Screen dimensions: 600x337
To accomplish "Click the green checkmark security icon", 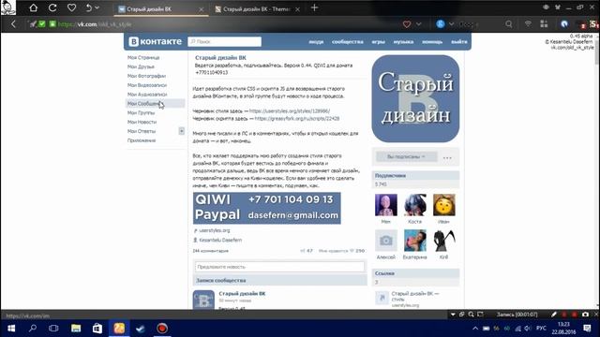I will [42, 24].
